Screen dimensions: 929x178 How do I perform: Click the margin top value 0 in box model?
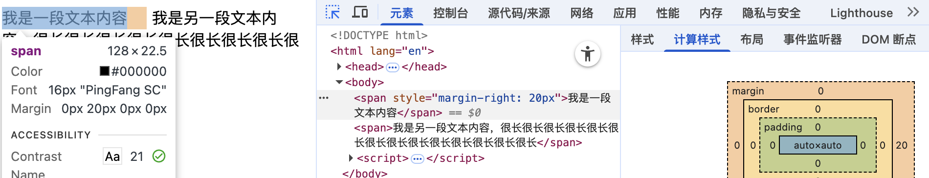[x=820, y=91]
